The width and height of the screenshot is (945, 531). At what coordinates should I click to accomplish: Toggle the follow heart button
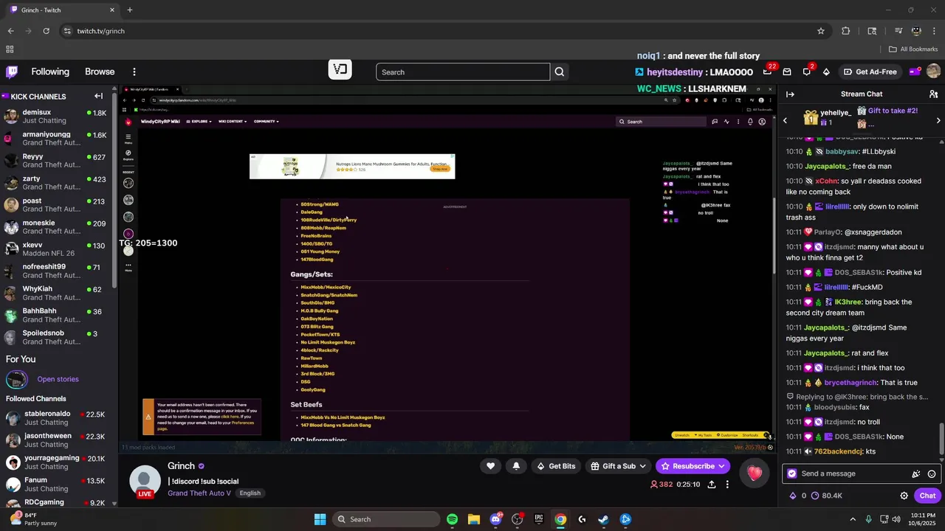pyautogui.click(x=490, y=466)
